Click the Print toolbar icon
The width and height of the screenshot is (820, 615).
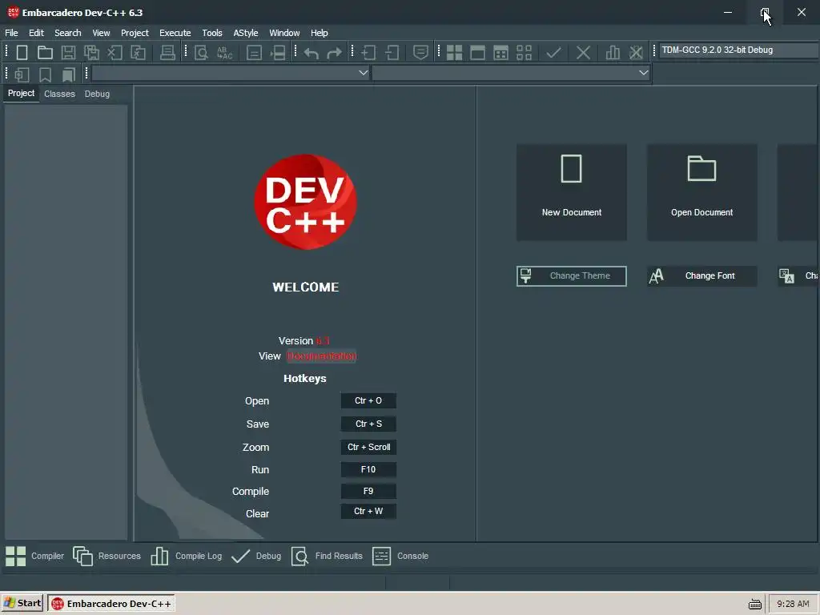(x=167, y=52)
